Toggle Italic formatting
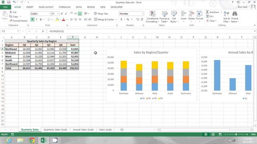The image size is (257, 144). pos(37,20)
